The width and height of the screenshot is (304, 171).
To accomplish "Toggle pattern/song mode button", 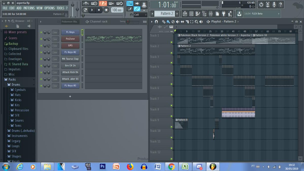I will coord(85,10).
